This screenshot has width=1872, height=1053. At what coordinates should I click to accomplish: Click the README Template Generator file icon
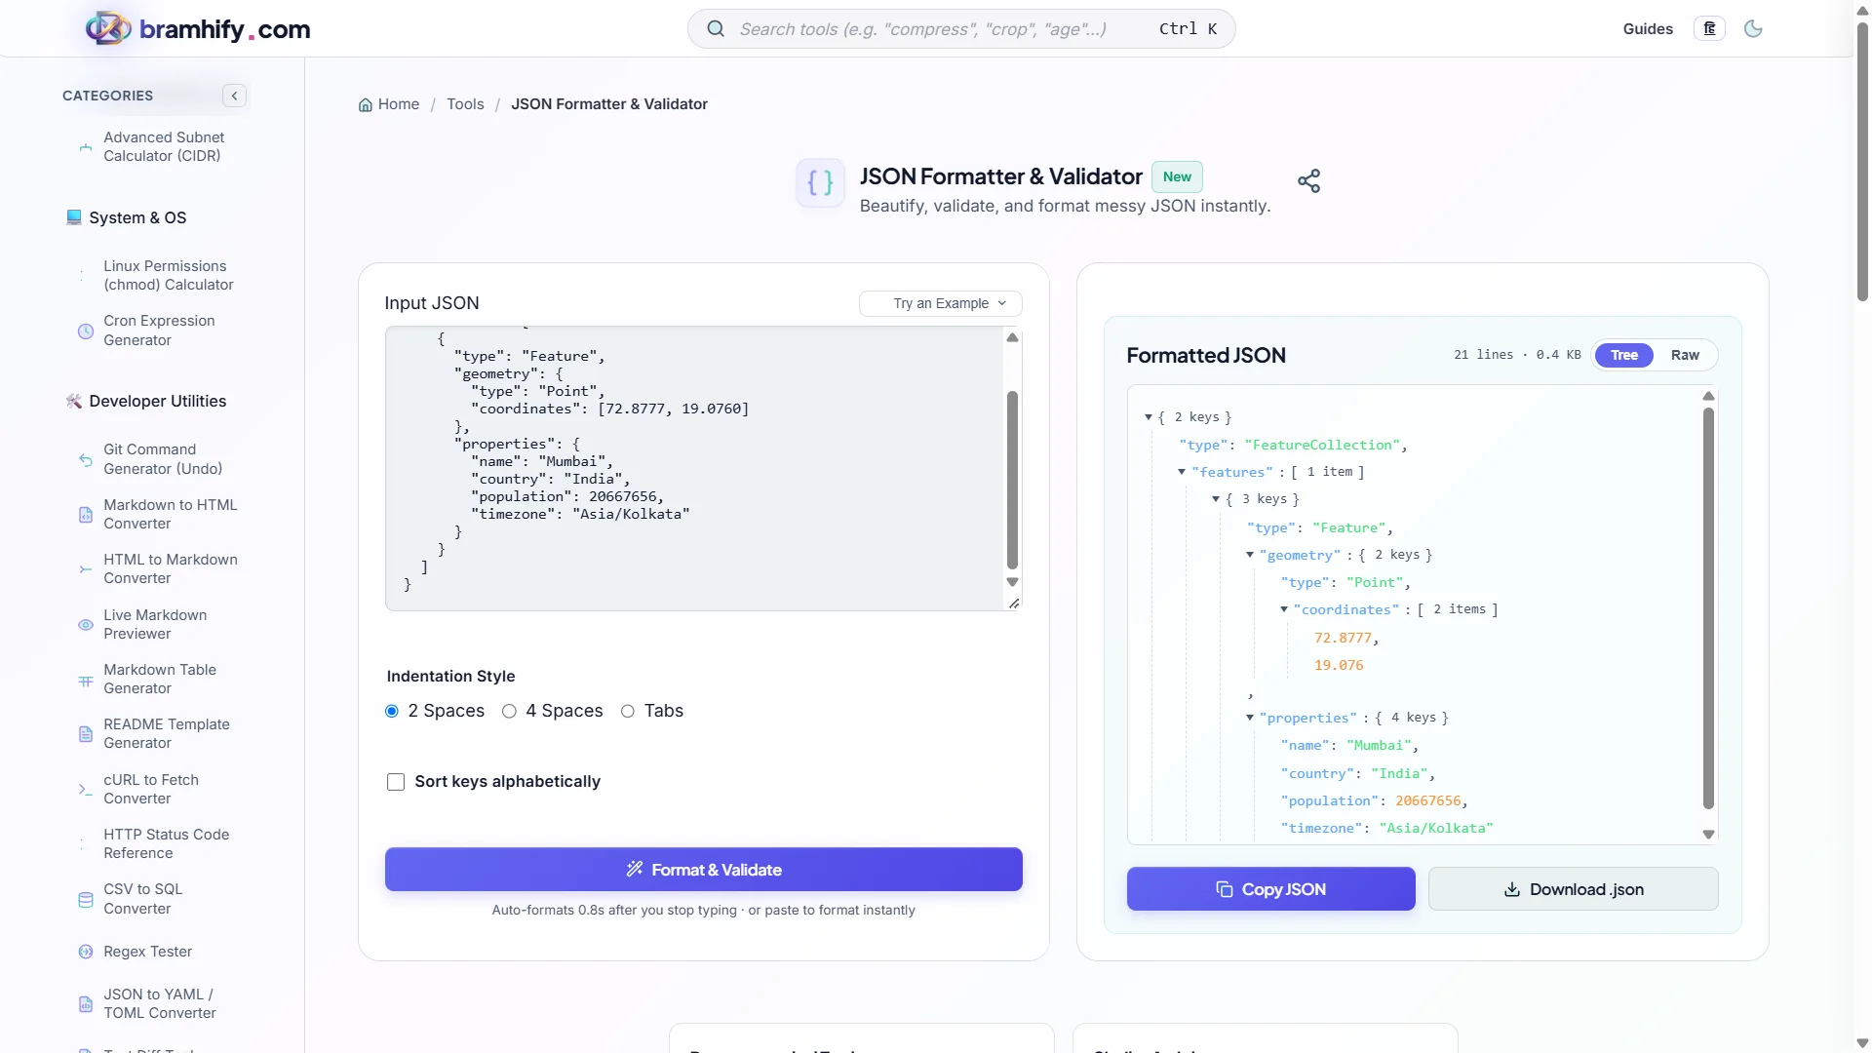coord(86,734)
